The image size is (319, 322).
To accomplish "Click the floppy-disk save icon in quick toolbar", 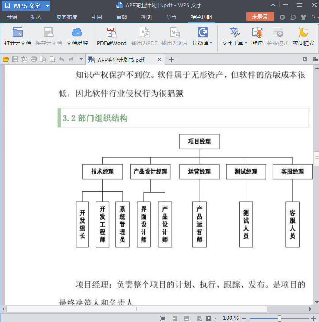I will 15,59.
